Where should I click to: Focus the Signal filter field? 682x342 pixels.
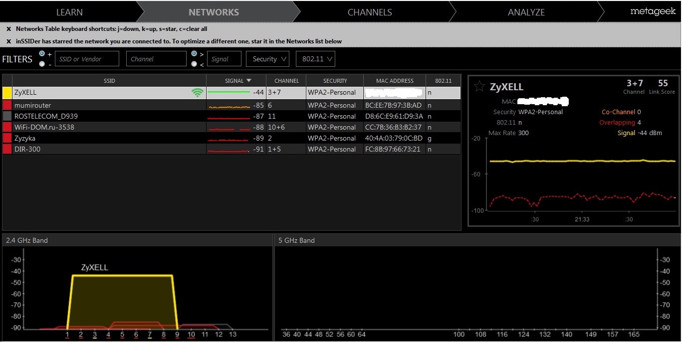pos(224,59)
